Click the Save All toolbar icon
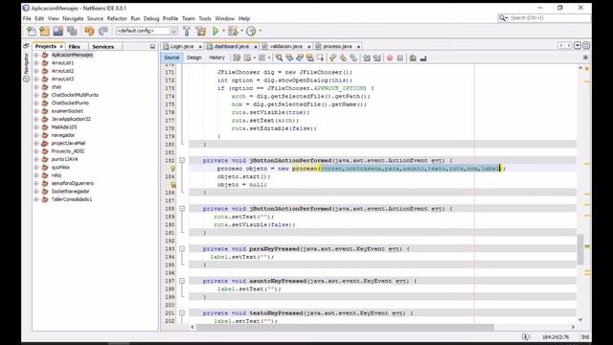This screenshot has width=613, height=345. tap(72, 31)
